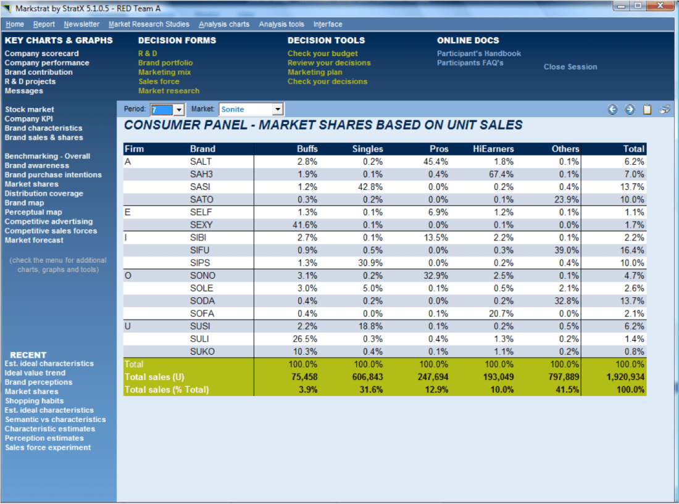
Task: Open the Analysis charts menu
Action: click(224, 24)
